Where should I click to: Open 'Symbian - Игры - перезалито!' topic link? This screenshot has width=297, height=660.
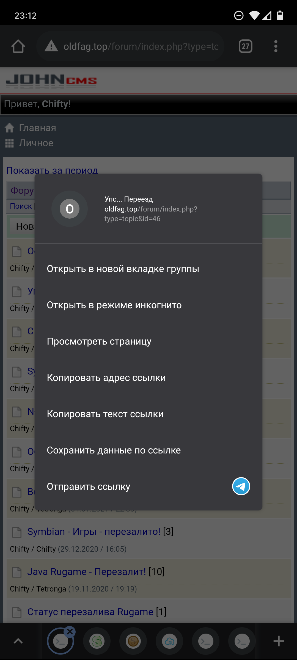[x=94, y=532]
